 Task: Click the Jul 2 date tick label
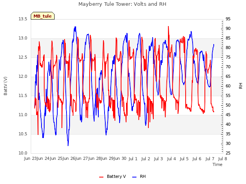click(146, 159)
